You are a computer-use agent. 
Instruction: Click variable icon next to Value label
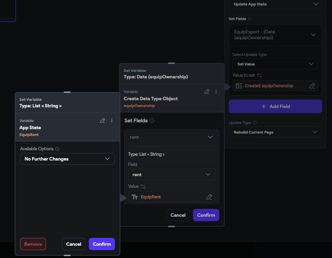click(143, 186)
